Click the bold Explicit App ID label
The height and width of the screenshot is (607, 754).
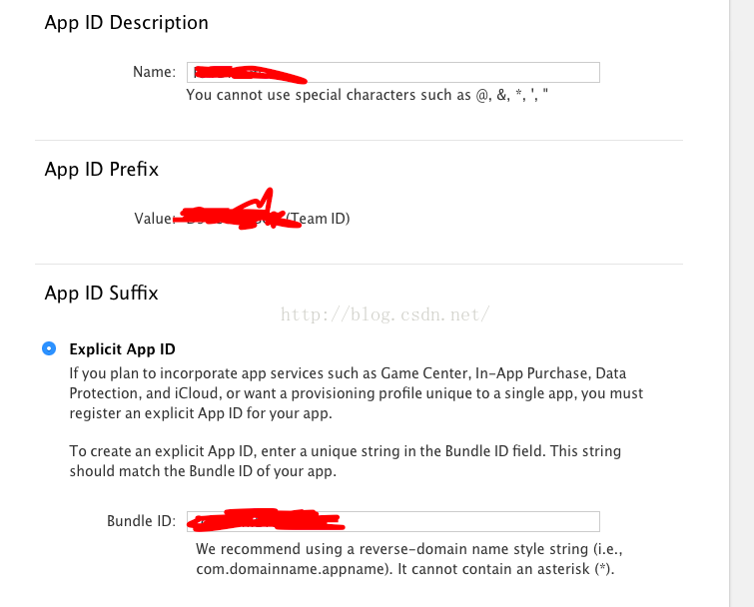122,349
